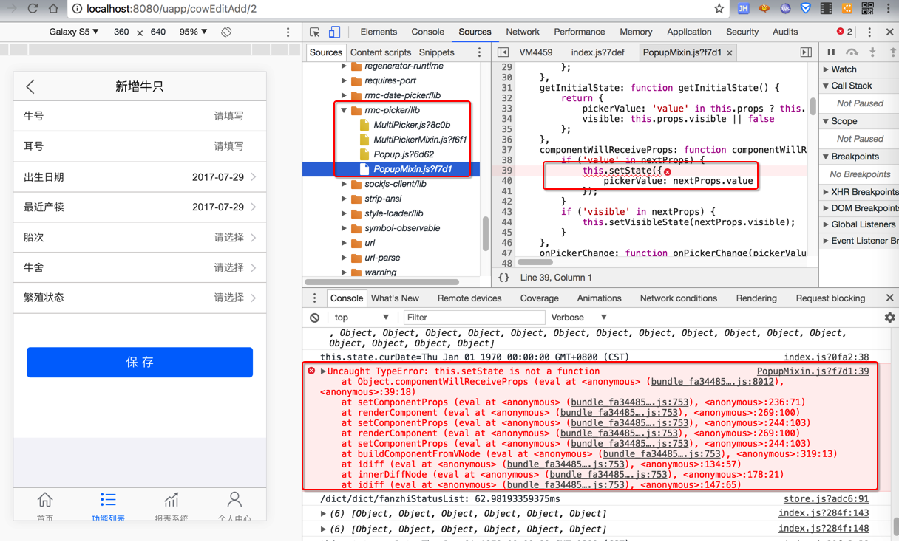Go to the browser home page icon

point(54,9)
